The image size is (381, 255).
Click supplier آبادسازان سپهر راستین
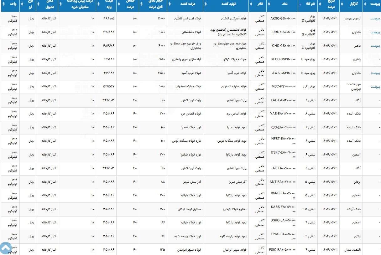coord(186,59)
